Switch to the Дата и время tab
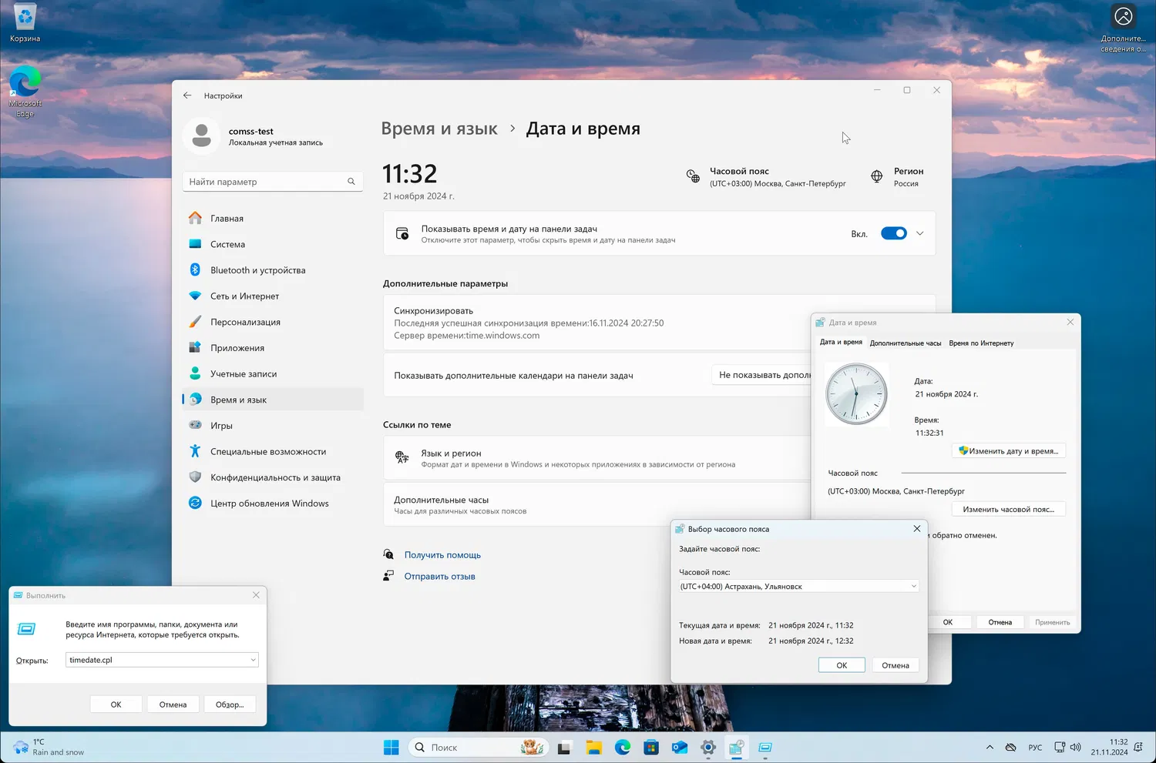 841,343
